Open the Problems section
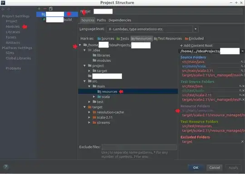Screen dimensions: 245x174 [x=14, y=69]
